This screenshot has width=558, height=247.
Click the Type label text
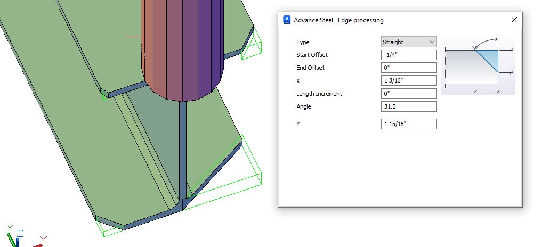click(x=303, y=42)
